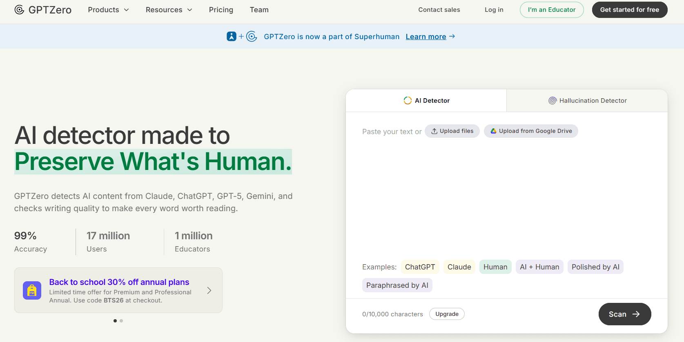Follow the Learn more link
Image resolution: width=684 pixels, height=342 pixels.
click(x=426, y=37)
